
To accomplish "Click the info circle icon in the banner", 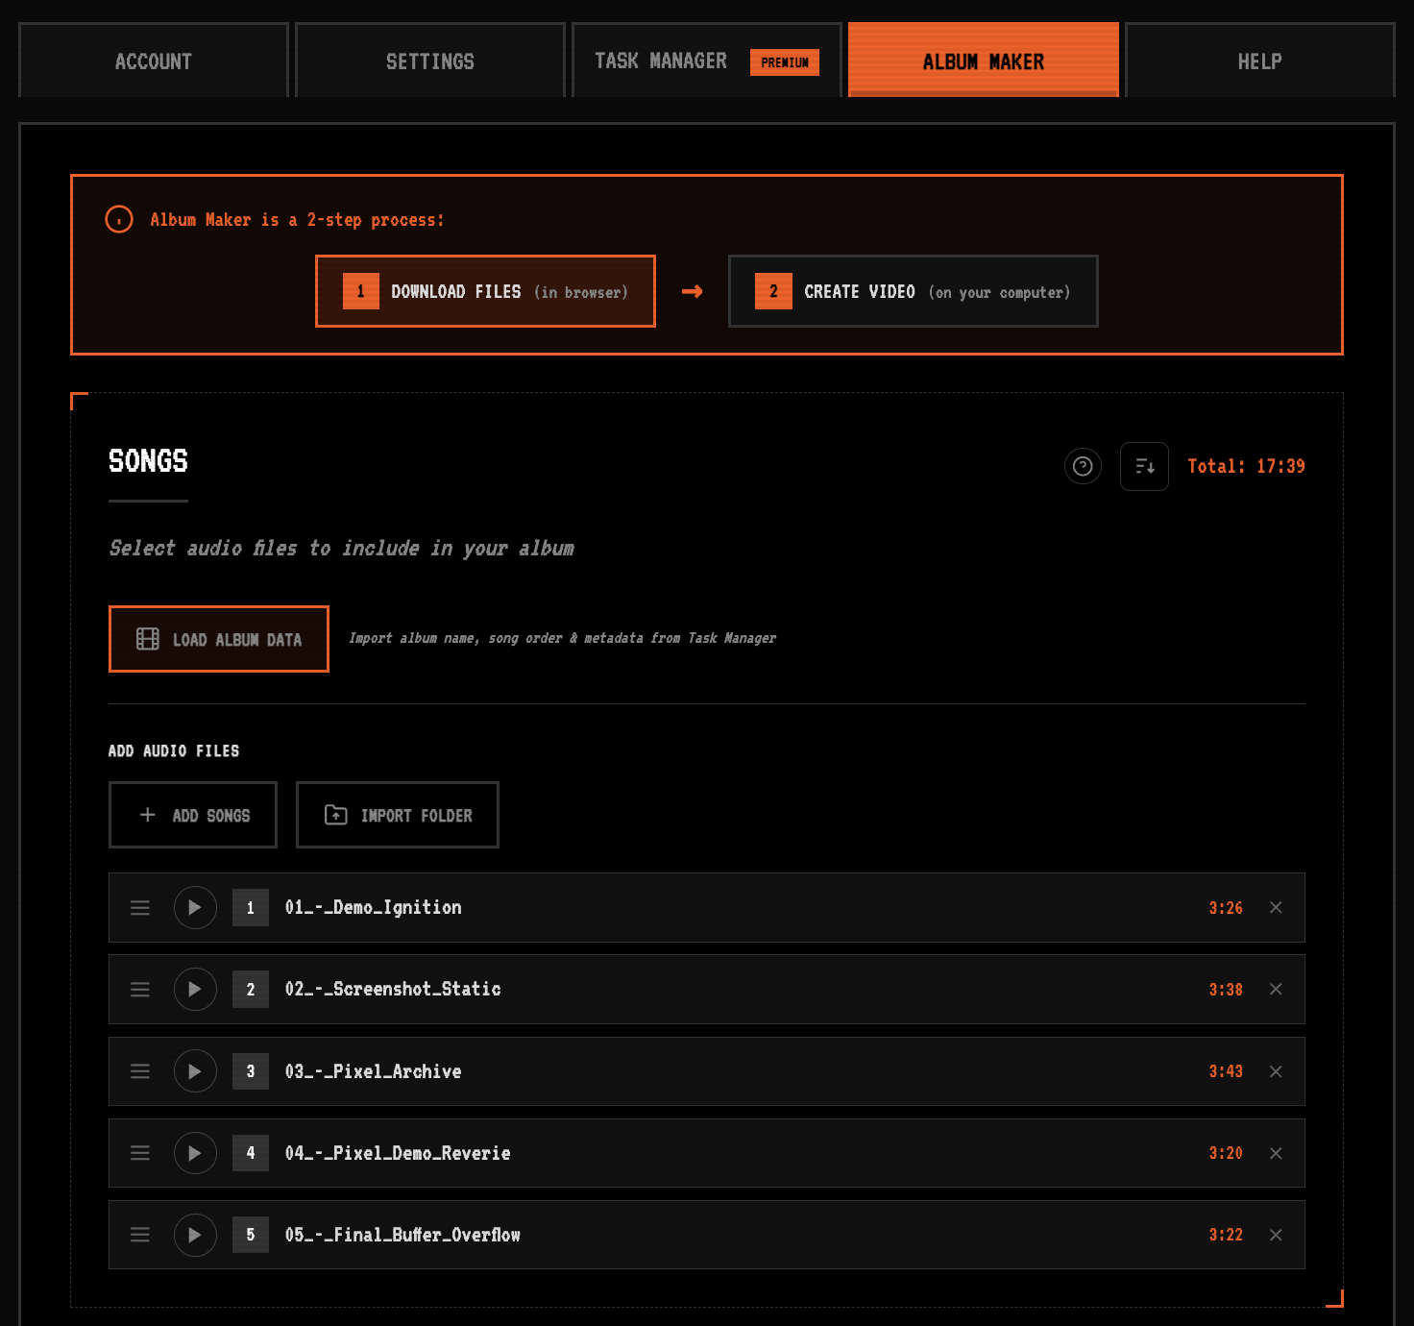I will click(119, 219).
